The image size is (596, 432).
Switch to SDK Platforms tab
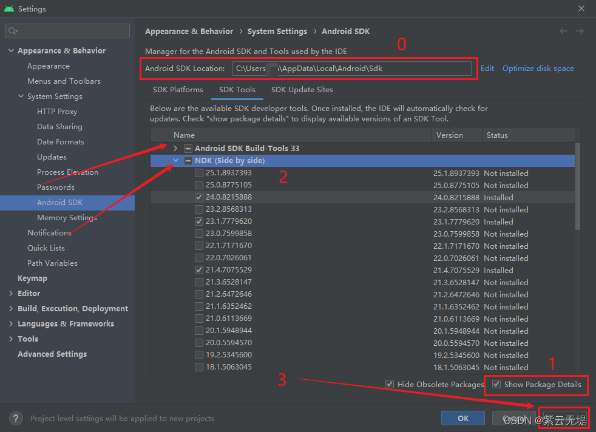tap(178, 90)
